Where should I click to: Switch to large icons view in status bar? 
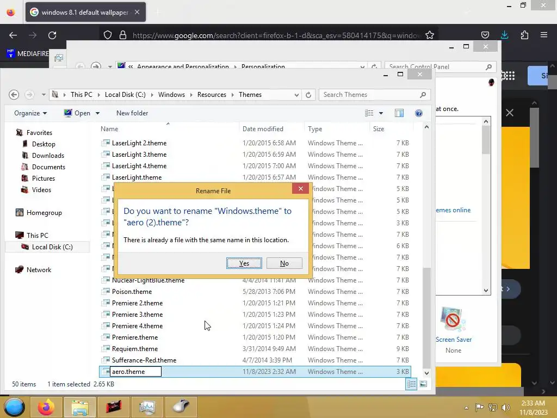click(x=423, y=384)
